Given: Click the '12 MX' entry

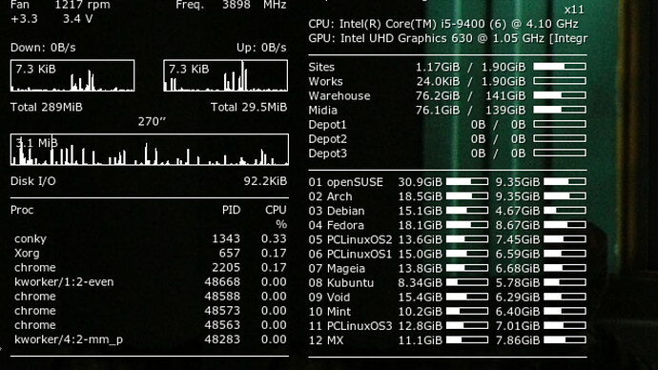Looking at the screenshot, I should point(326,340).
